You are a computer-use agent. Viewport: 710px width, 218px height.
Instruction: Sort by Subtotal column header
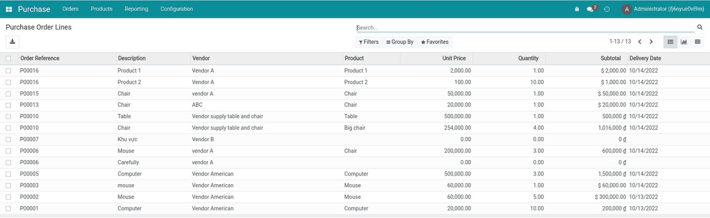click(611, 58)
